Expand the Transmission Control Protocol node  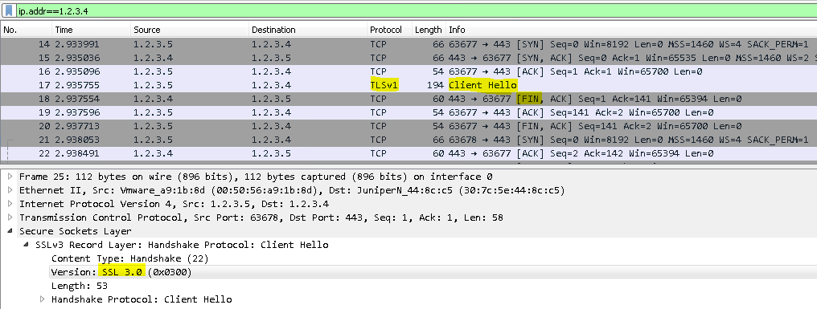pos(10,218)
